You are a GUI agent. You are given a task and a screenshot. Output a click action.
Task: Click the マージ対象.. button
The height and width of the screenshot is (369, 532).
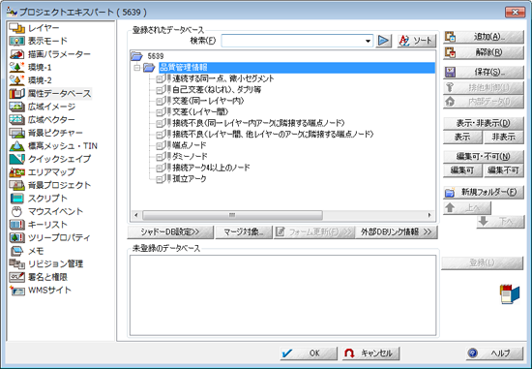pos(244,232)
